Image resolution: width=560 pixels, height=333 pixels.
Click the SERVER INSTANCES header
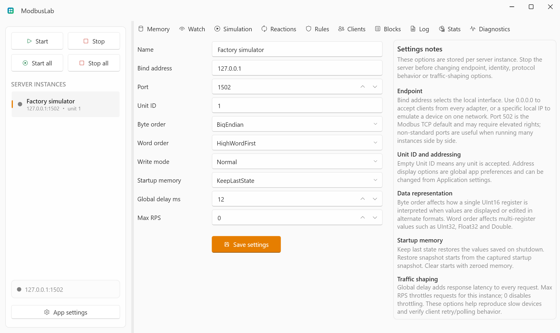point(38,84)
